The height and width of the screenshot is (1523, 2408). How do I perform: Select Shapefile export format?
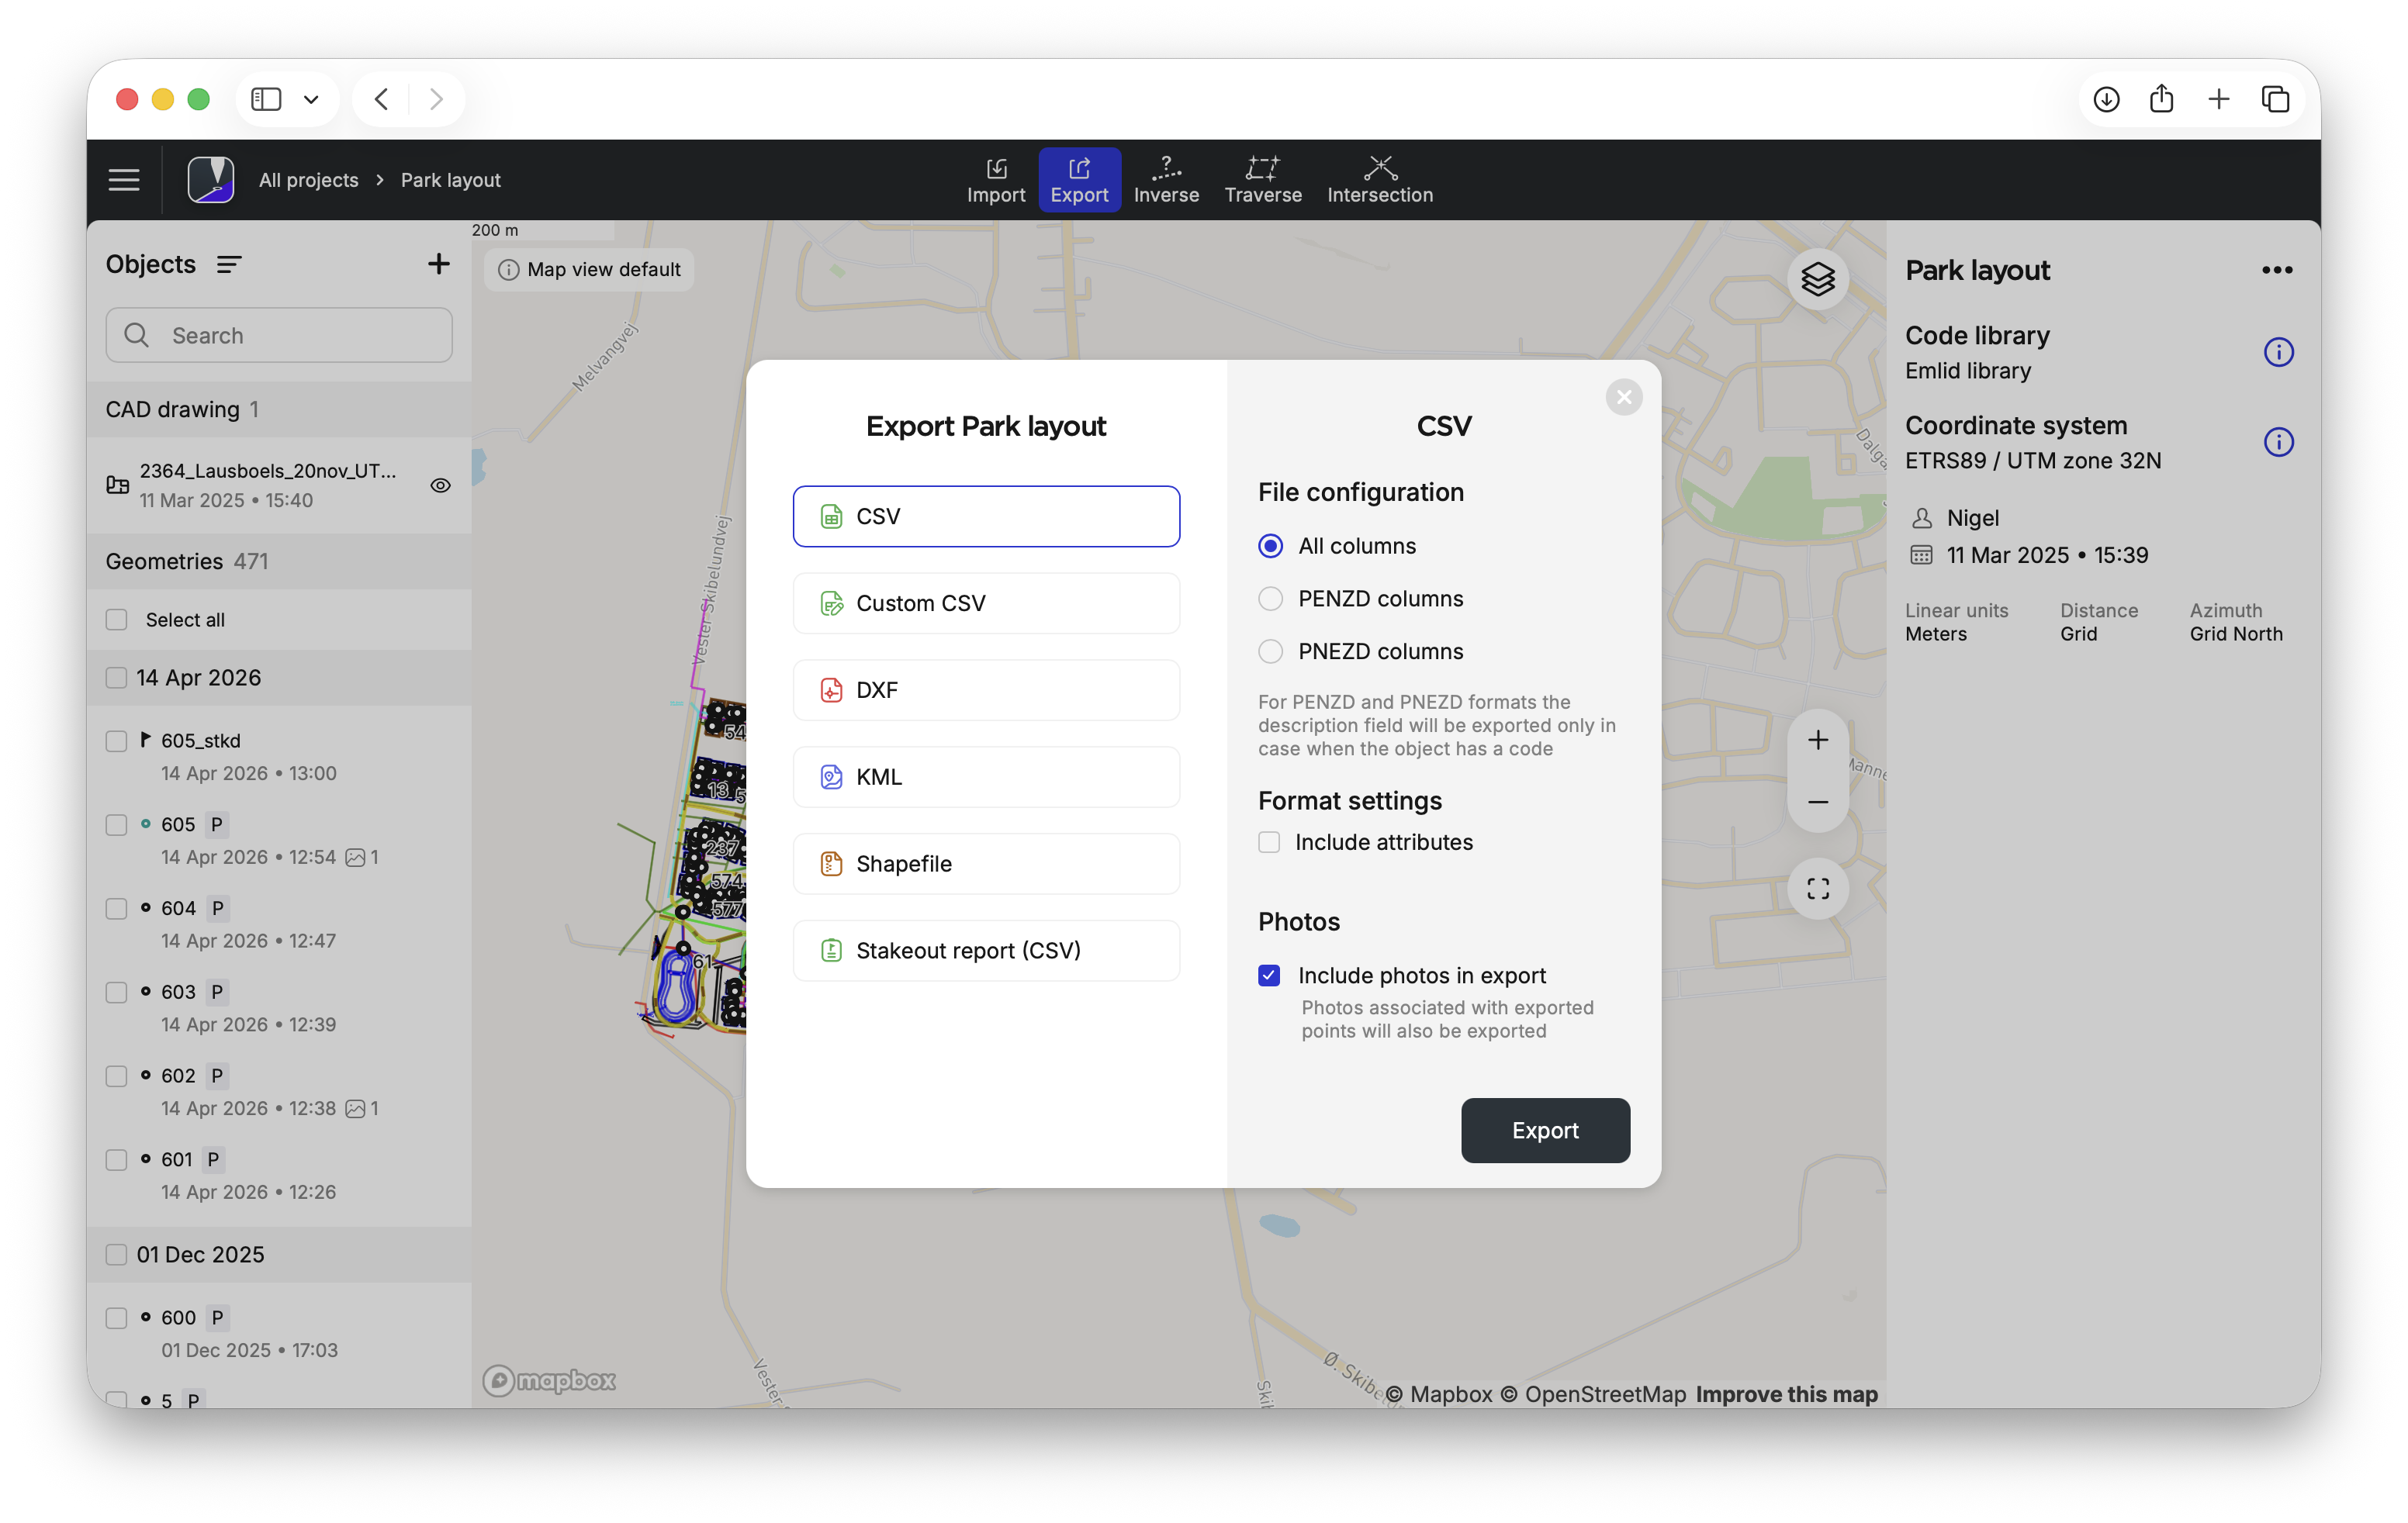(986, 863)
